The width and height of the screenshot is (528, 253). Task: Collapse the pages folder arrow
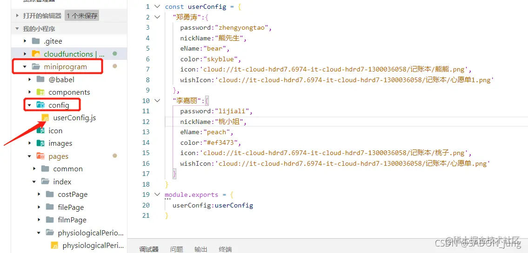30,156
